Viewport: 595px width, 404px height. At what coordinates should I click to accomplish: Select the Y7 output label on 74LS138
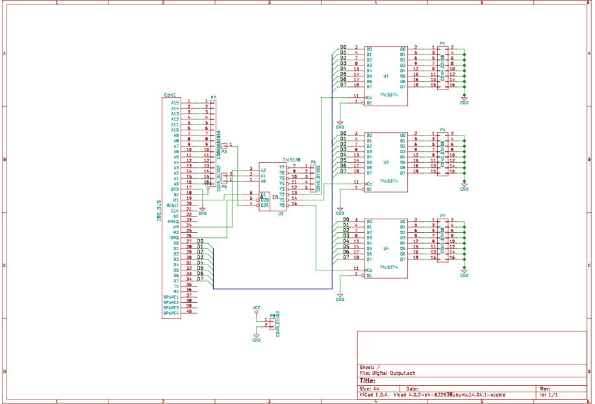coord(283,167)
